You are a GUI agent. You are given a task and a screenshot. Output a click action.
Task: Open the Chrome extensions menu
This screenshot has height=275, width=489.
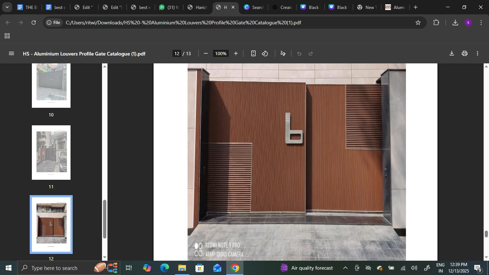click(x=436, y=23)
